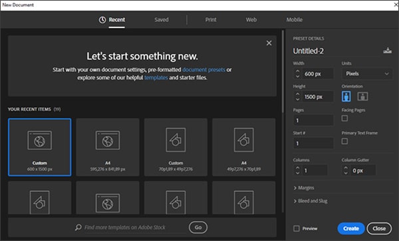Image resolution: width=399 pixels, height=241 pixels.
Task: Select portrait orientation icon
Action: pyautogui.click(x=346, y=96)
